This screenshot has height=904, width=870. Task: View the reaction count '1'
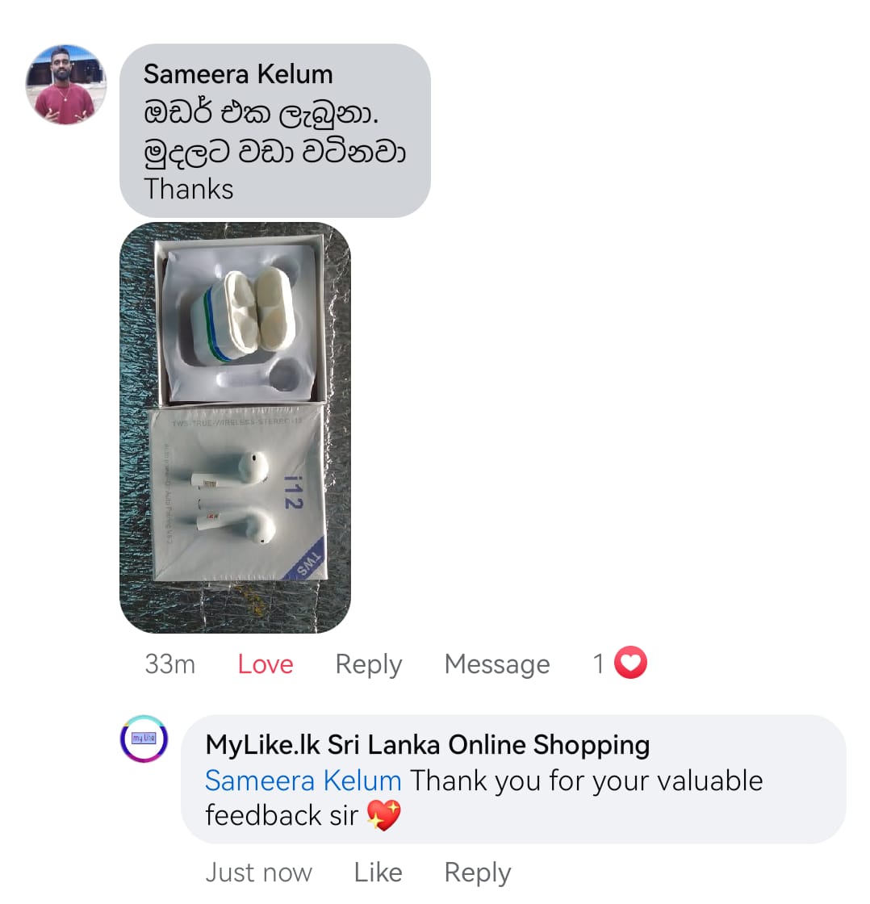tap(599, 663)
